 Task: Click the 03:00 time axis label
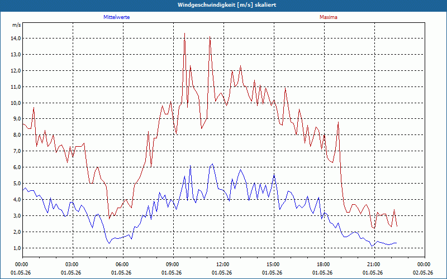coord(73,264)
